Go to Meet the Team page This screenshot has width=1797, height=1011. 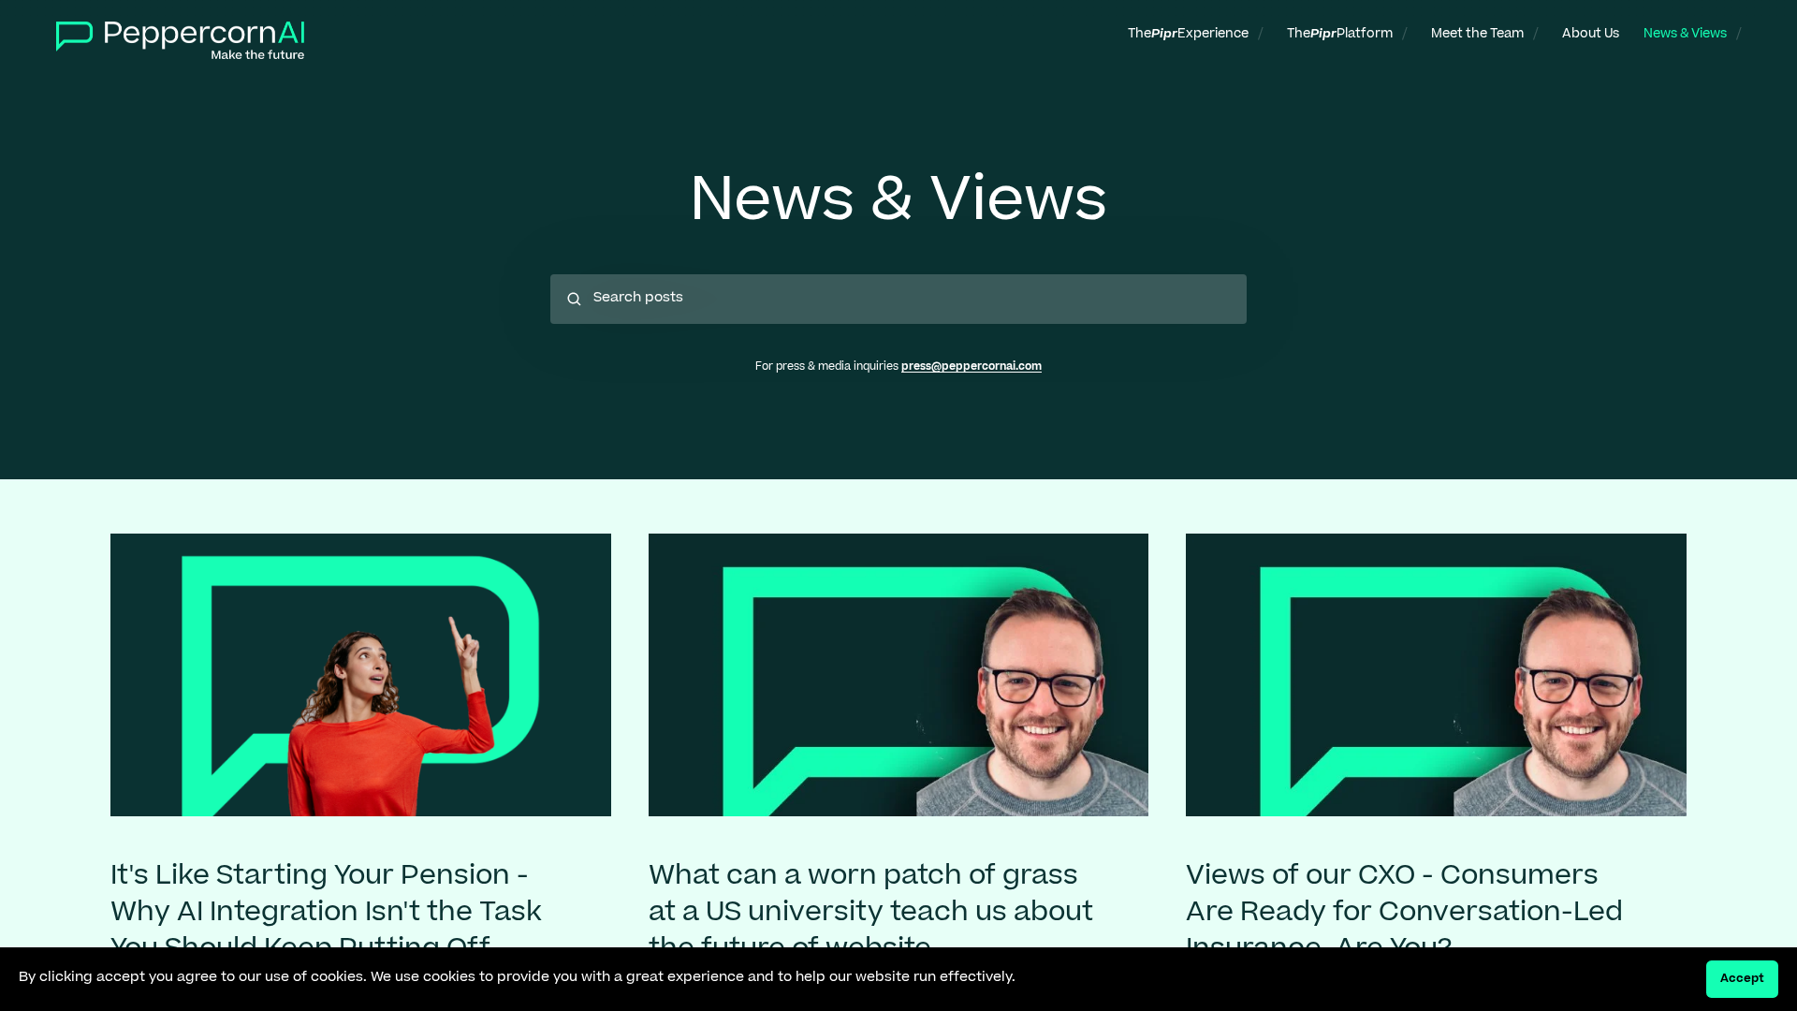click(1476, 34)
